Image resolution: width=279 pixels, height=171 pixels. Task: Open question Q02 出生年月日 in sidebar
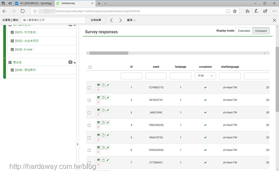pos(27,41)
